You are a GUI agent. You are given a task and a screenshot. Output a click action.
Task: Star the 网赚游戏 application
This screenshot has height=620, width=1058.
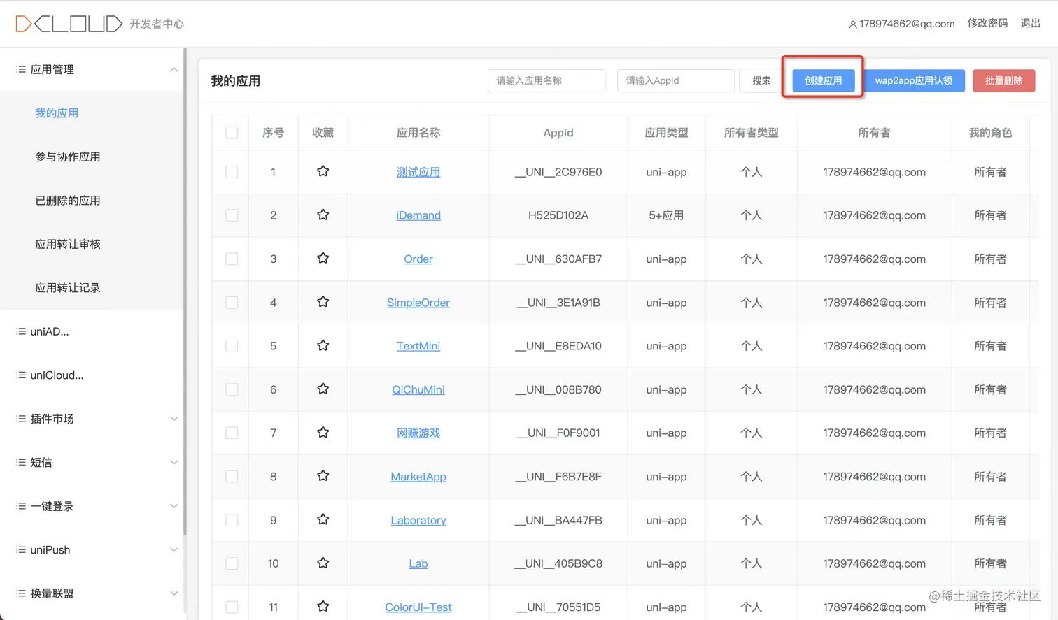(323, 432)
